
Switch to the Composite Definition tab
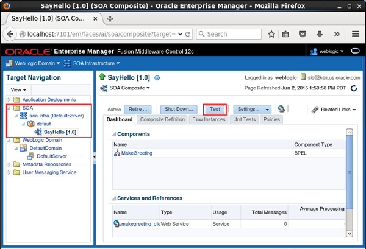tap(162, 119)
